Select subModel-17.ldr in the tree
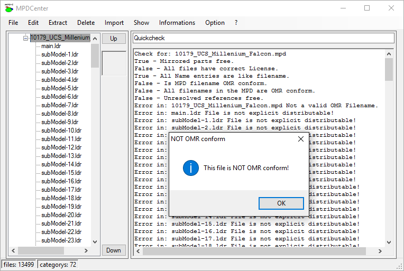This screenshot has height=271, width=404. pos(61,190)
